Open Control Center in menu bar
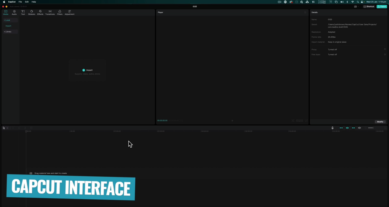This screenshot has width=389, height=207. (363, 2)
